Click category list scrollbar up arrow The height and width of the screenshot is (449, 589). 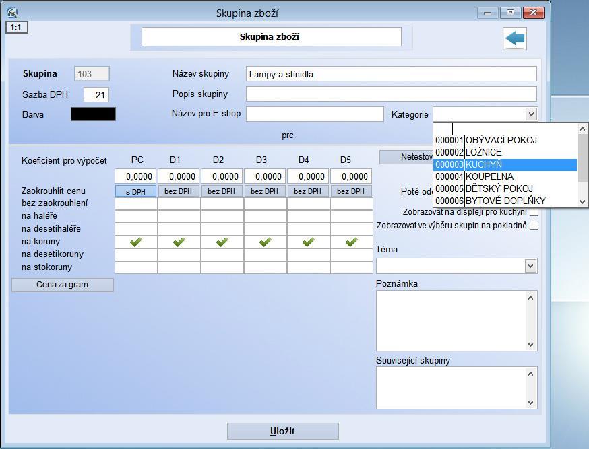click(583, 129)
